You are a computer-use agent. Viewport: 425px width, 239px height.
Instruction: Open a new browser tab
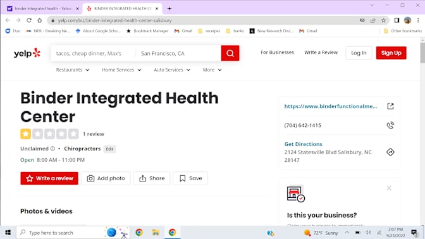pos(169,9)
